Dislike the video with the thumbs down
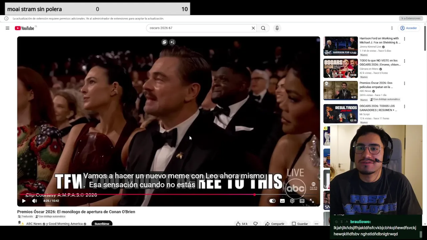Screen dimensions: 427x240 [256, 224]
